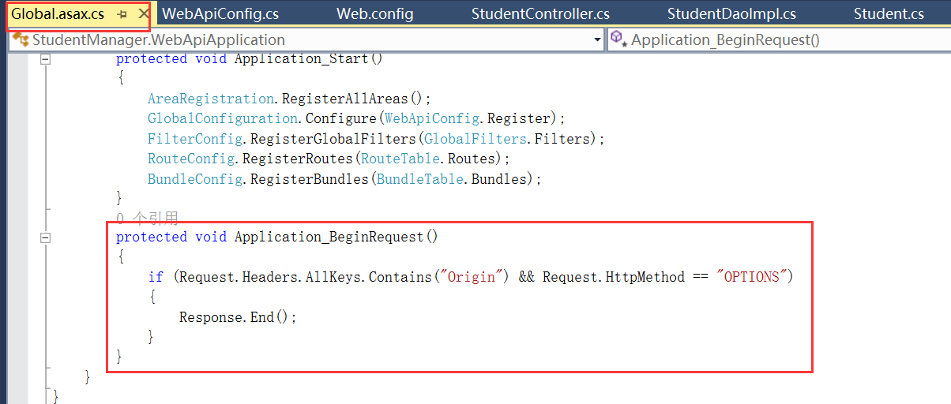This screenshot has width=951, height=404.
Task: Place cursor on Response.End() line
Action: [x=237, y=317]
